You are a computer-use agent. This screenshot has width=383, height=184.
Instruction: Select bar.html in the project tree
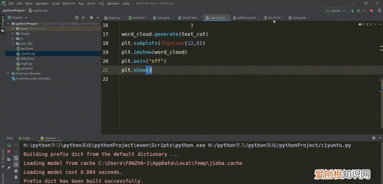click(27, 48)
